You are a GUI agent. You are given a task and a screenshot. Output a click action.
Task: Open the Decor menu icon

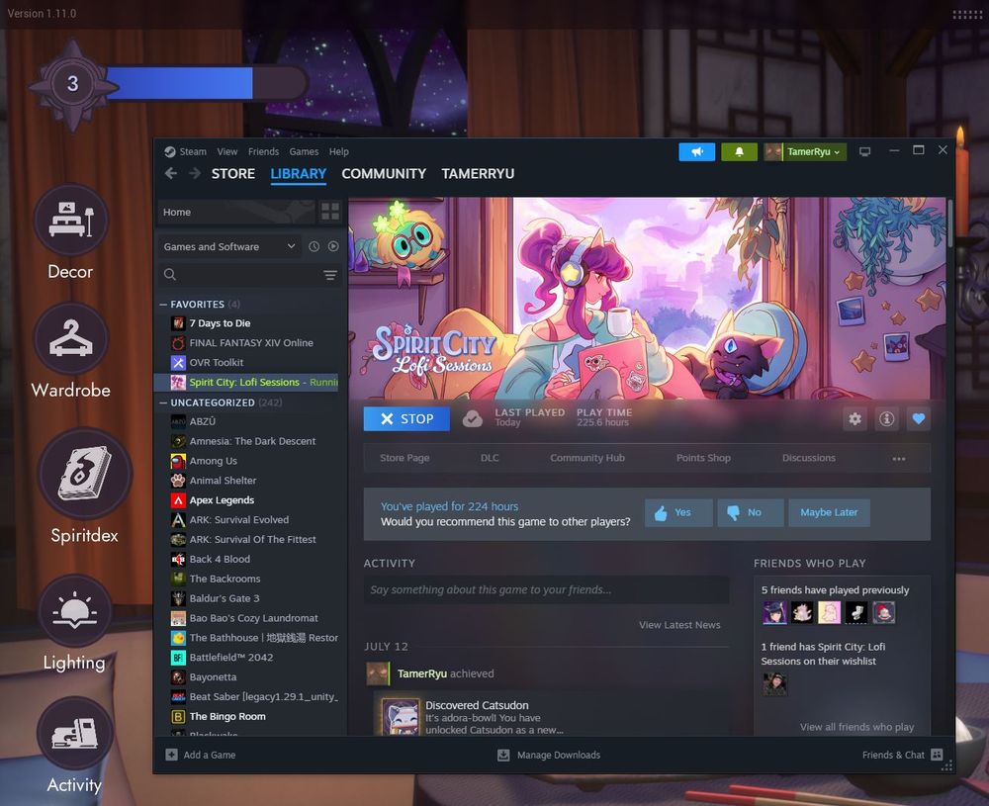coord(70,221)
